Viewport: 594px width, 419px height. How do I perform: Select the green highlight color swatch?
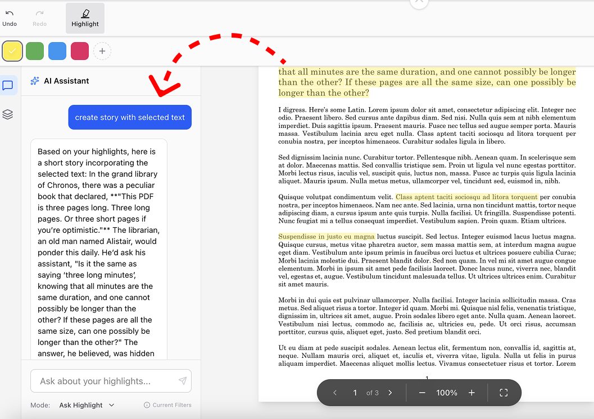coord(34,50)
